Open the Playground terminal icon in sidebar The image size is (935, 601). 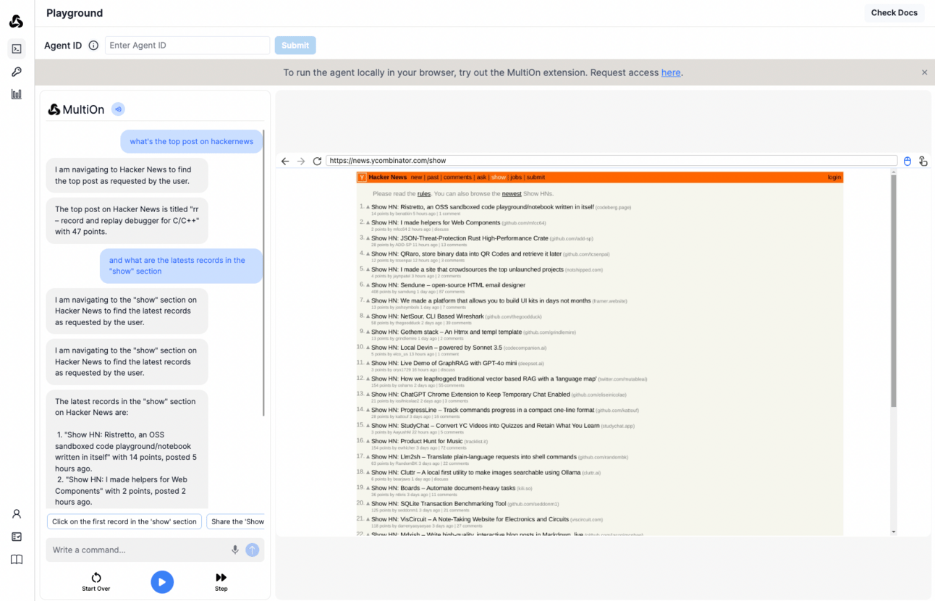(17, 49)
